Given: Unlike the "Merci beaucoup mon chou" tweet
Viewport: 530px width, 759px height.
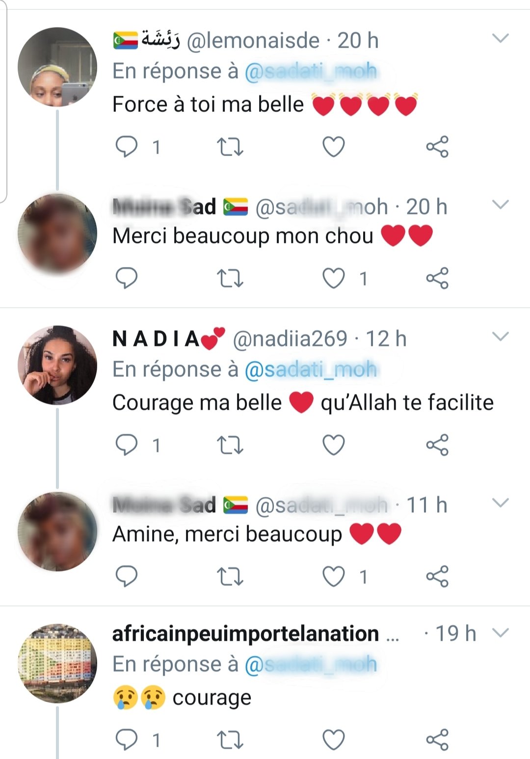Looking at the screenshot, I should click(x=334, y=278).
